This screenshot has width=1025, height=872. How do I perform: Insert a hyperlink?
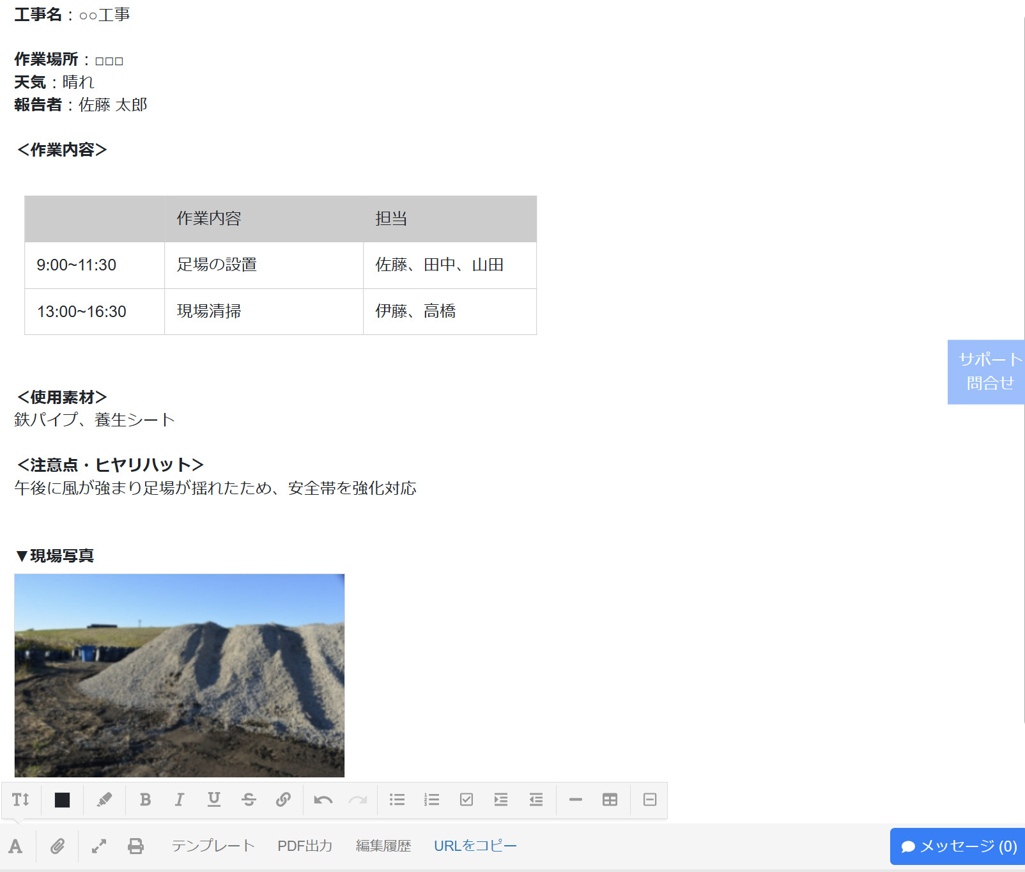coord(284,799)
